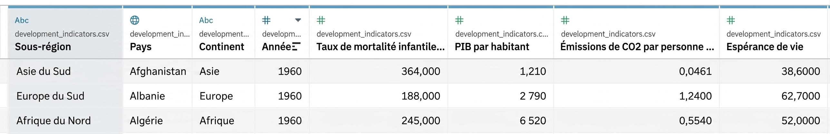The height and width of the screenshot is (134, 830).
Task: Select the Continent column header name
Action: [x=221, y=47]
